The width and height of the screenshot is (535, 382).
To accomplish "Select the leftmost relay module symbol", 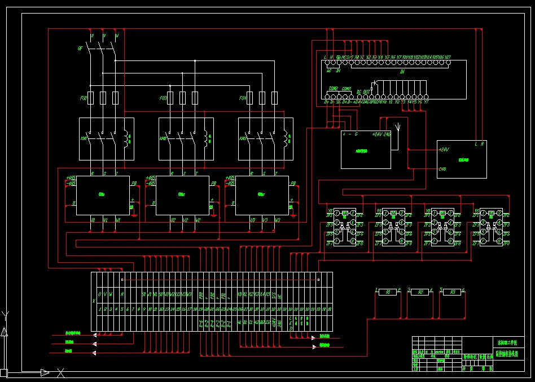I will point(345,227).
